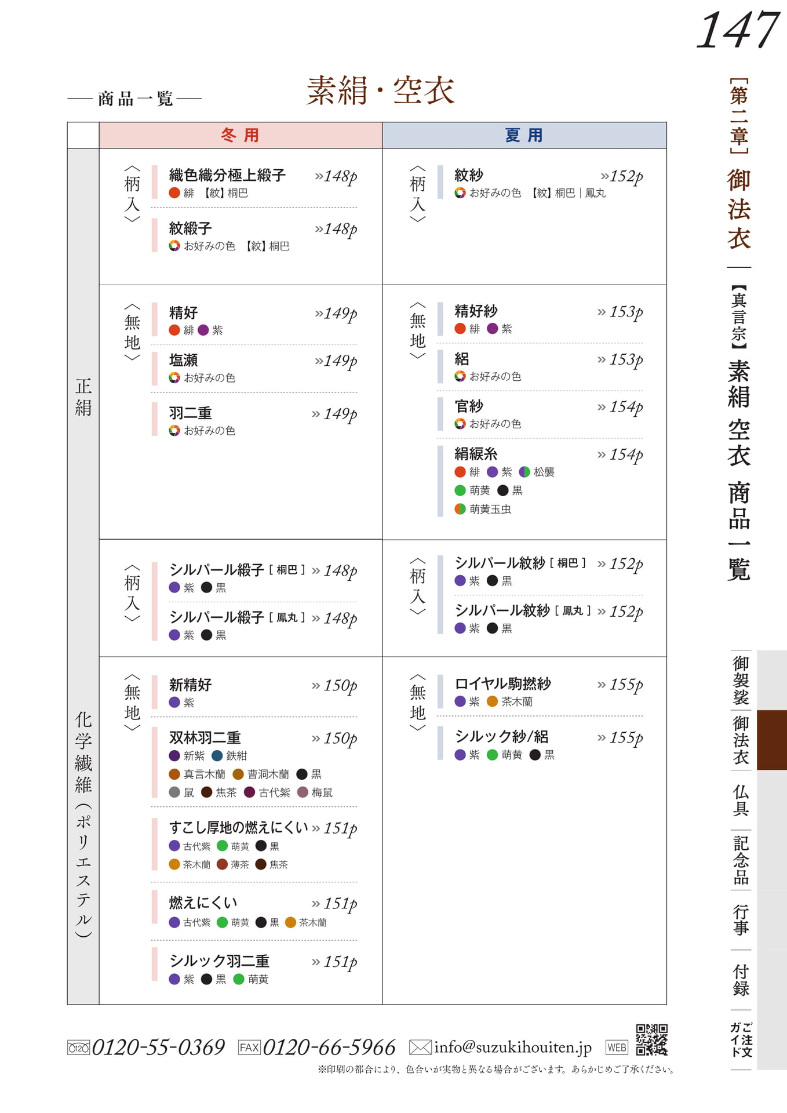Open the 御袈裟 side index tab
The image size is (787, 1113).
pos(741,680)
